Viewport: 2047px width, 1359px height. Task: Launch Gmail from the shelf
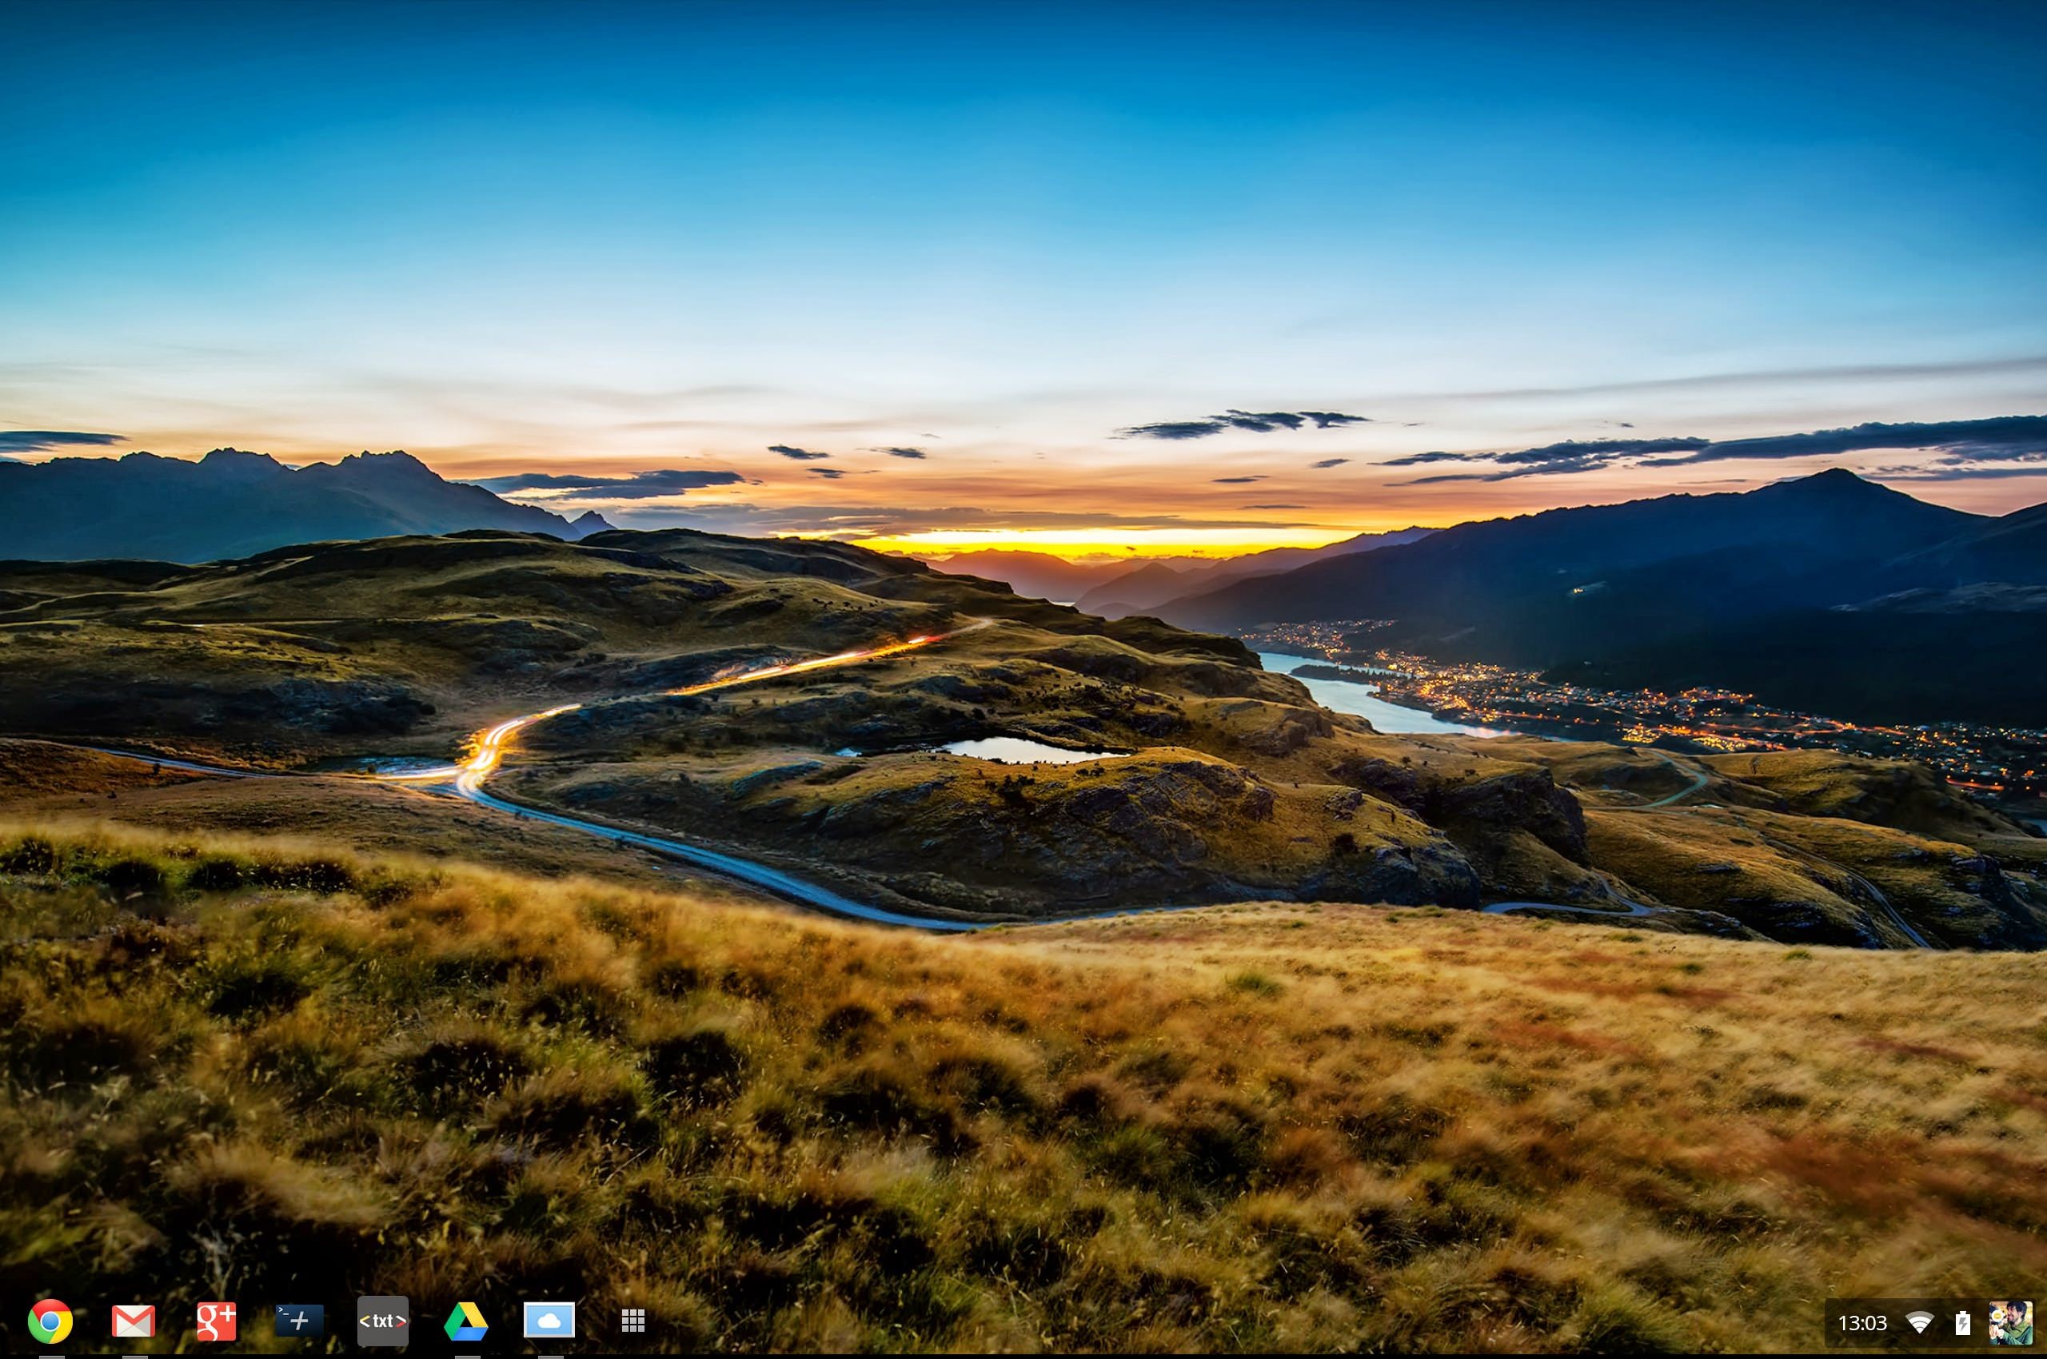pyautogui.click(x=134, y=1321)
